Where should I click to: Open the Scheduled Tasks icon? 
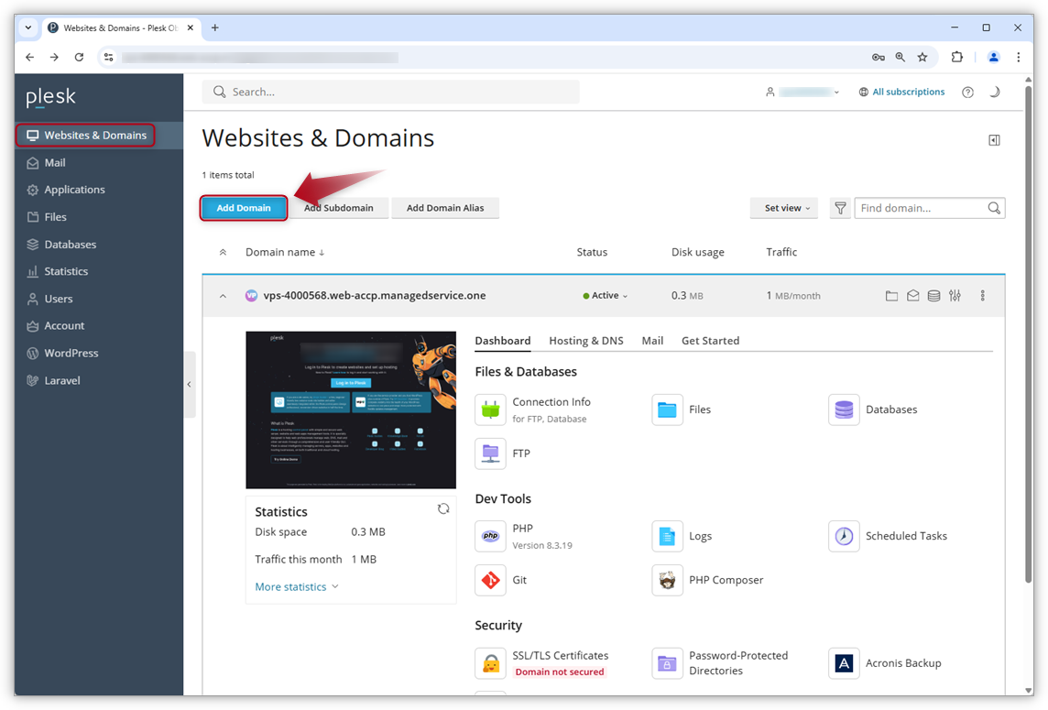click(843, 536)
